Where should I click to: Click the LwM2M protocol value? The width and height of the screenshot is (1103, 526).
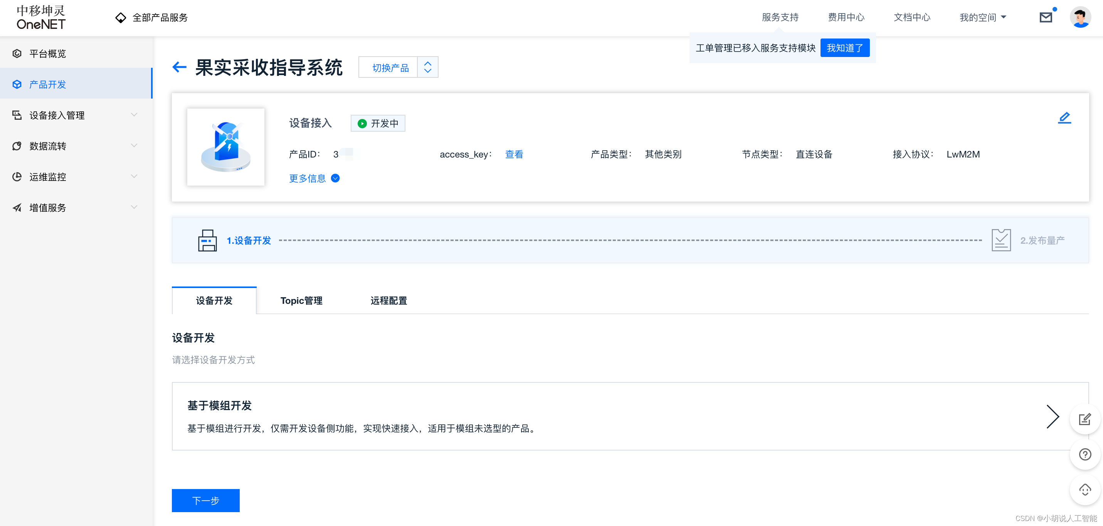pos(963,154)
